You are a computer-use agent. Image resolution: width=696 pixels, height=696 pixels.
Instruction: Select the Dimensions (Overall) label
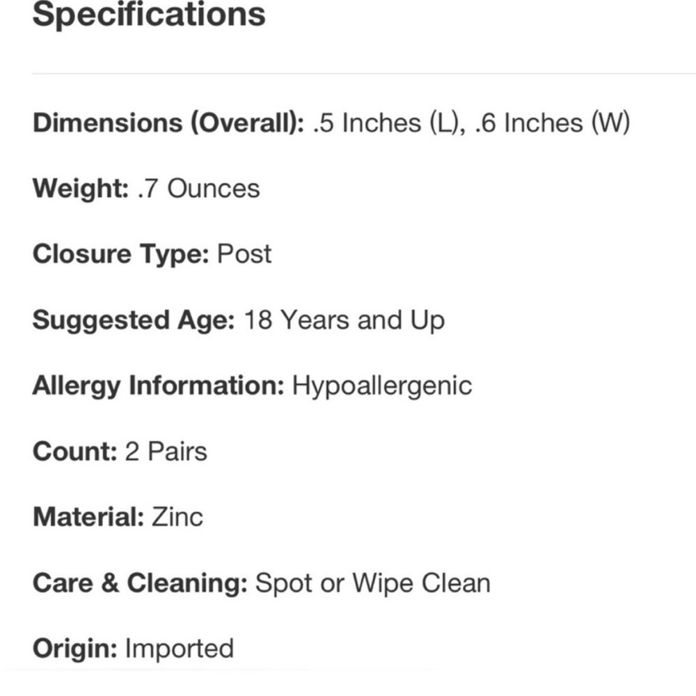tap(168, 122)
